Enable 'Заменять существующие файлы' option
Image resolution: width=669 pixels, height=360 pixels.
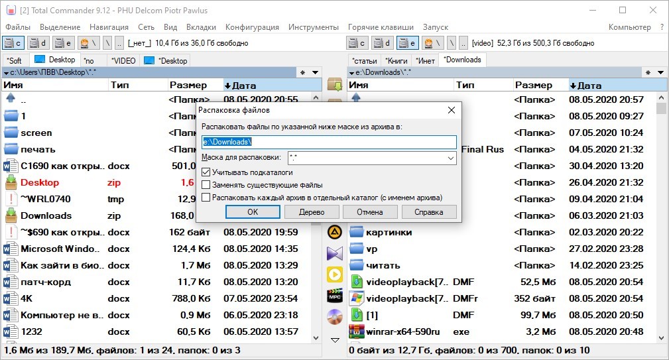(x=206, y=185)
